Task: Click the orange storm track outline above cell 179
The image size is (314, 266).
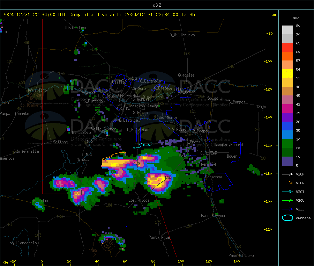Action: tap(114, 156)
